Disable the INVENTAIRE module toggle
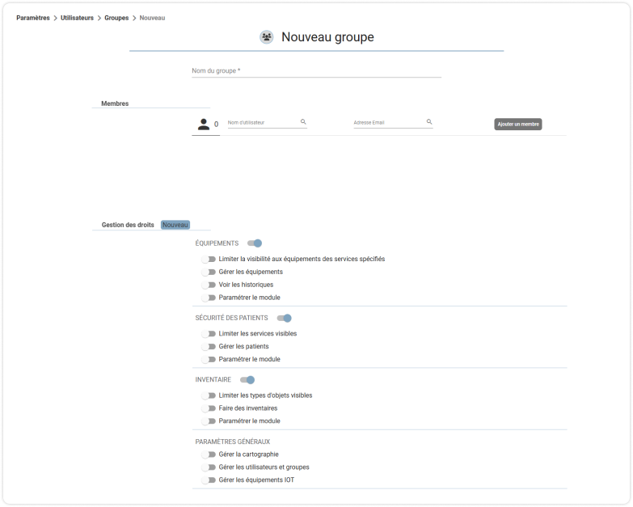Image resolution: width=633 pixels, height=507 pixels. coord(247,380)
